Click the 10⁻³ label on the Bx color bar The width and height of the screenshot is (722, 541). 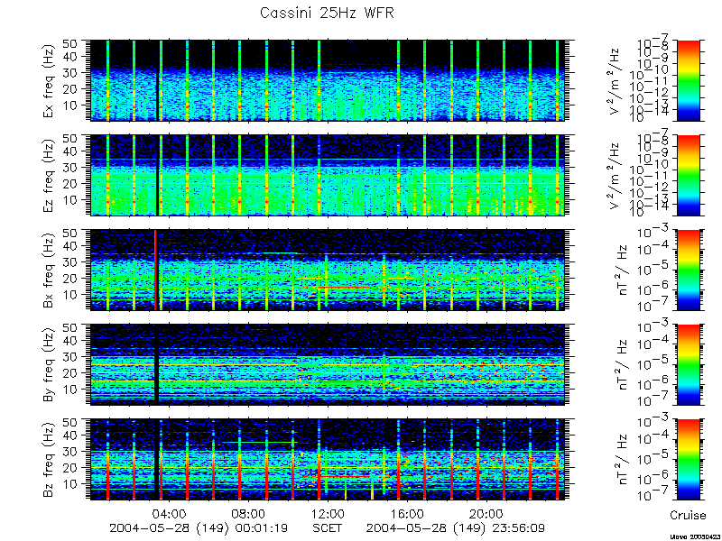coord(652,232)
